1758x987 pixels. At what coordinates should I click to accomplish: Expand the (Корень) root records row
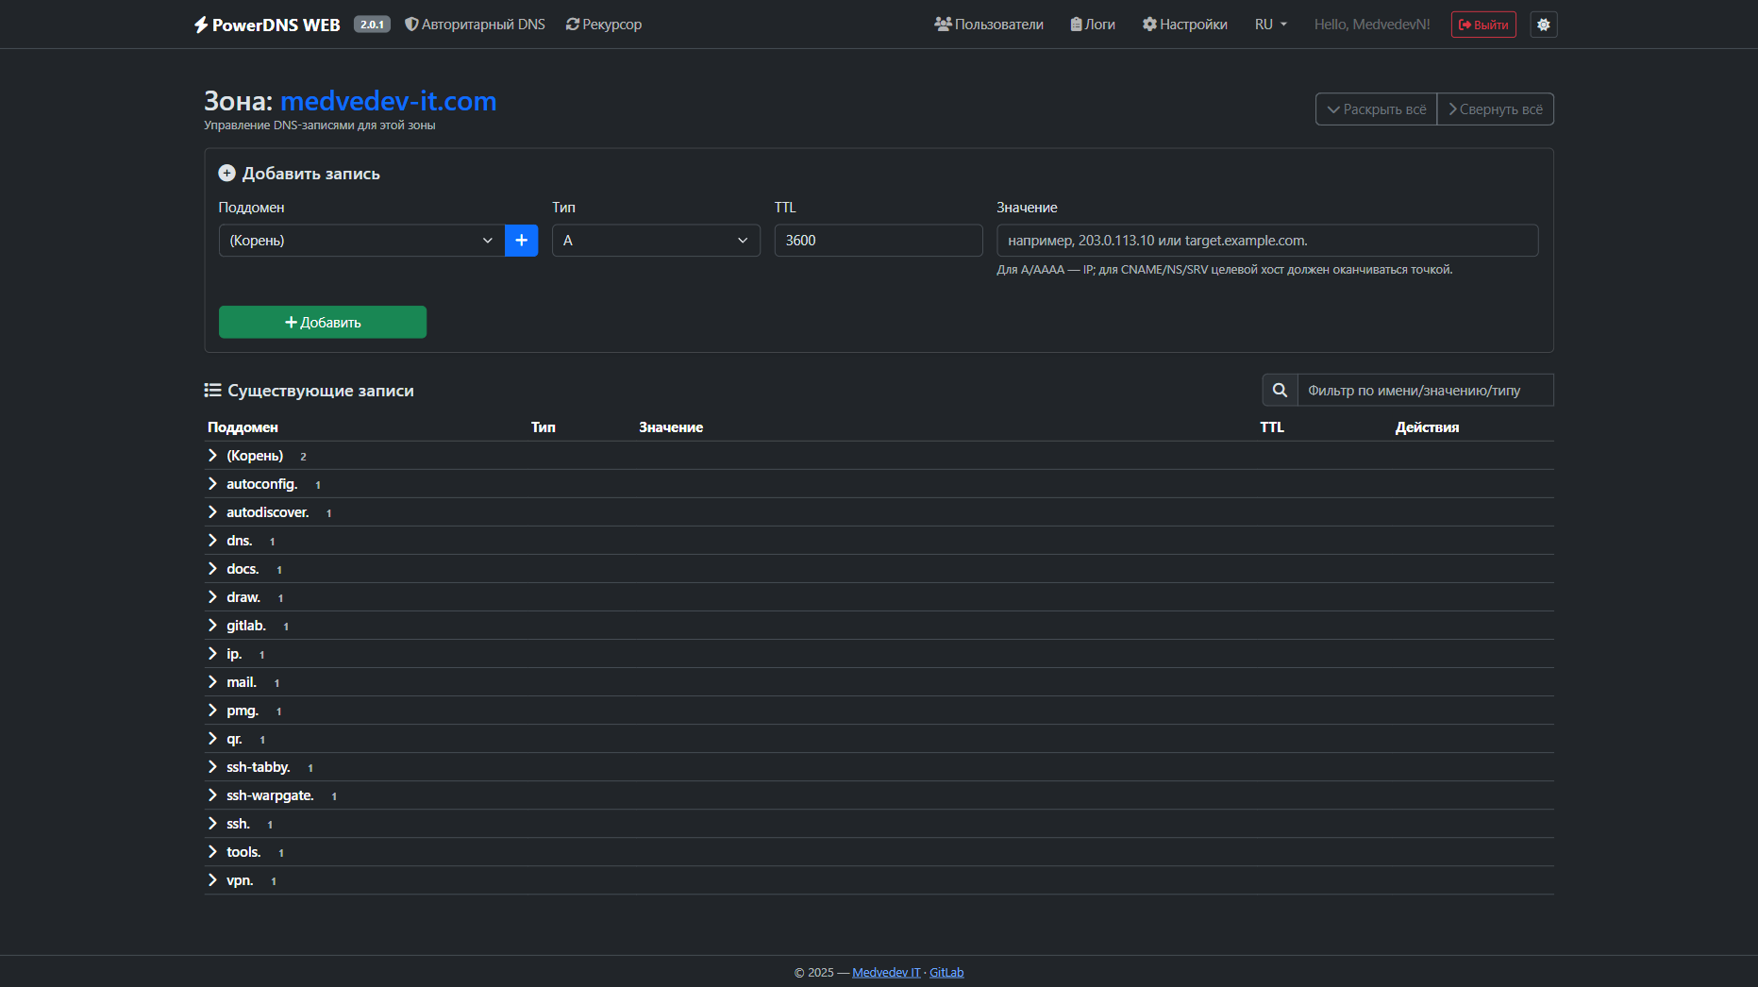pyautogui.click(x=254, y=456)
